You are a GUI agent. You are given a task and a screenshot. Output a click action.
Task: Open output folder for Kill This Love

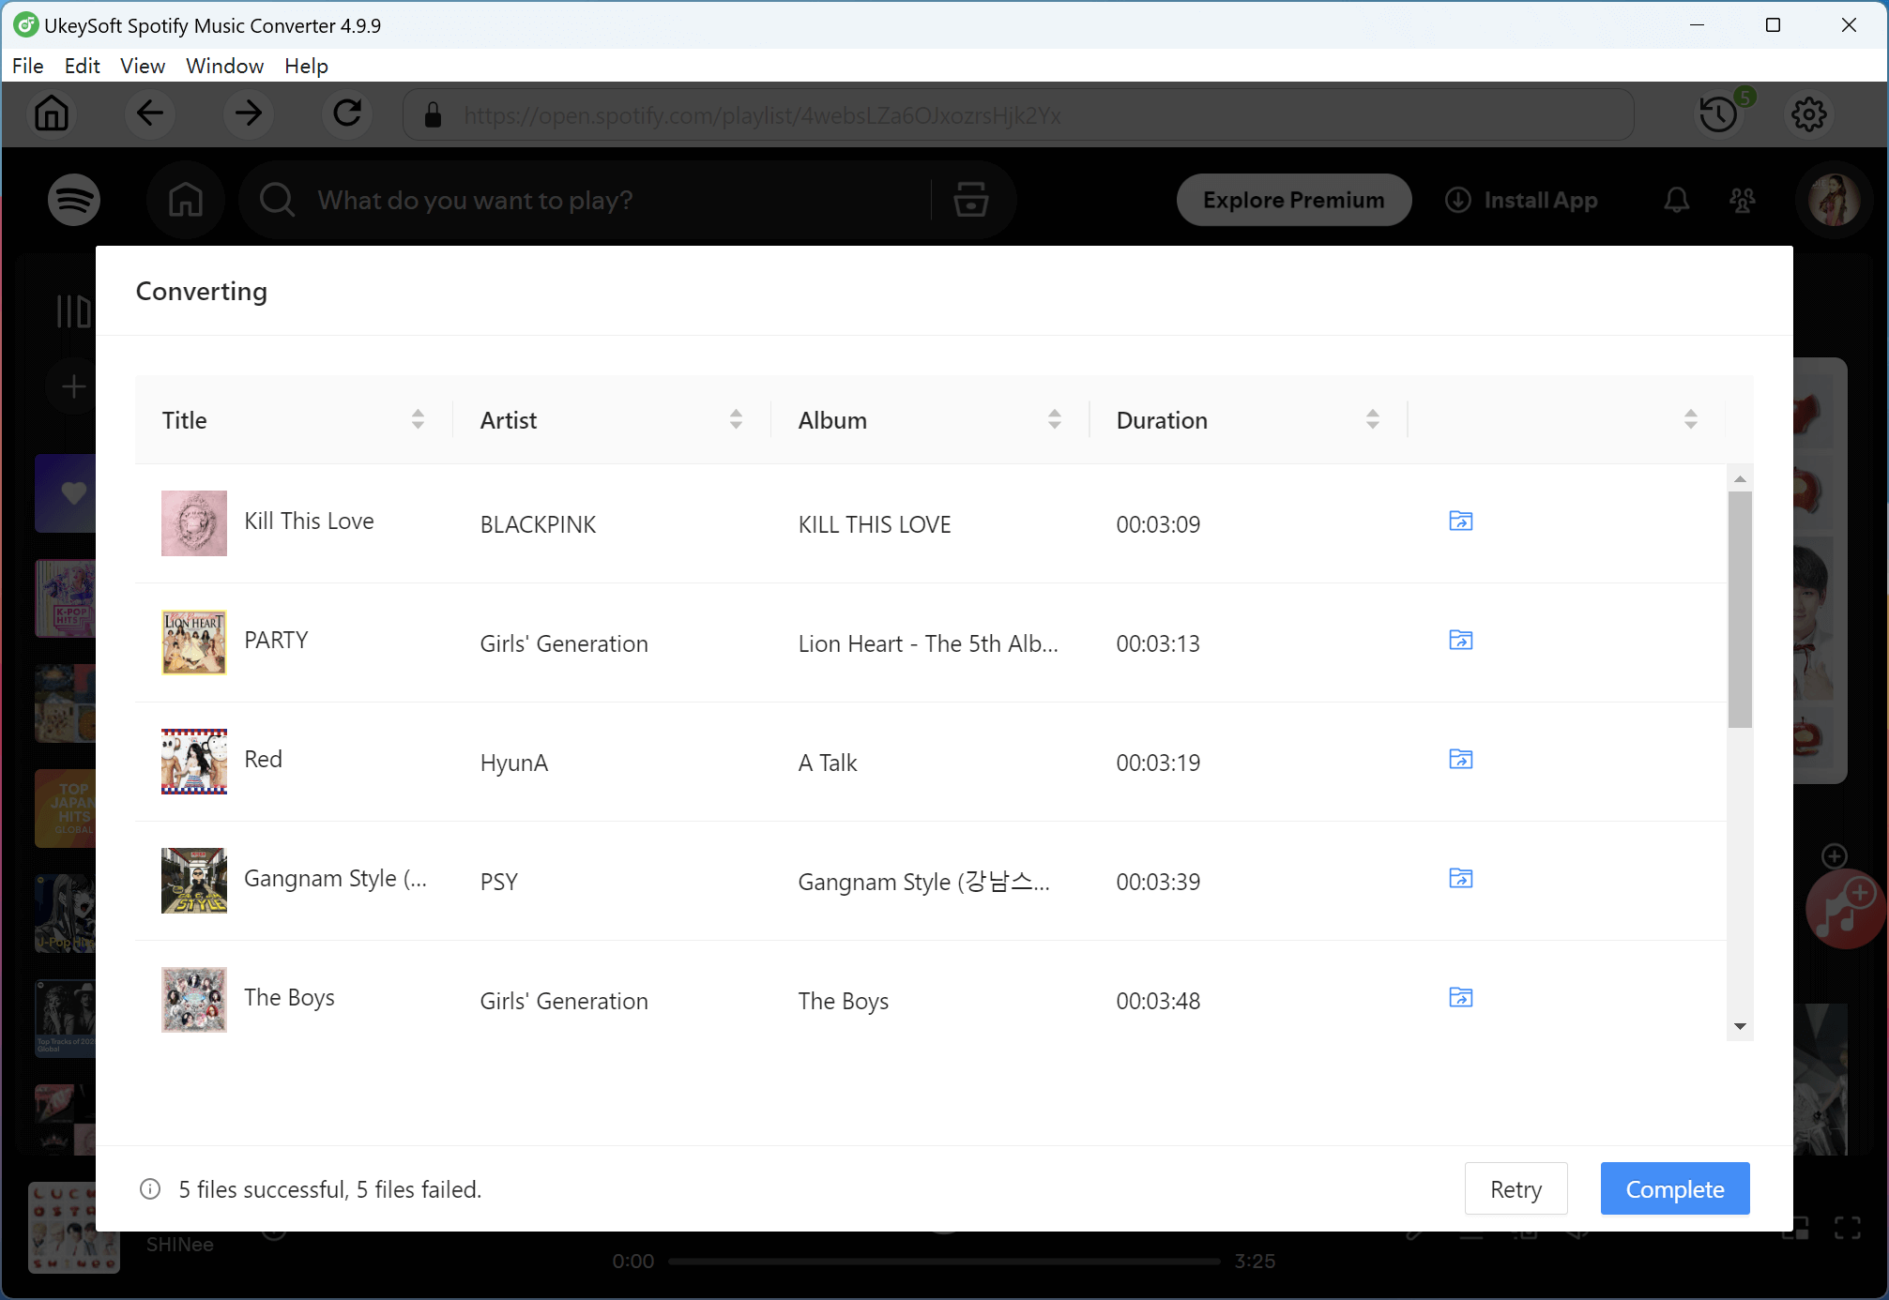tap(1460, 521)
